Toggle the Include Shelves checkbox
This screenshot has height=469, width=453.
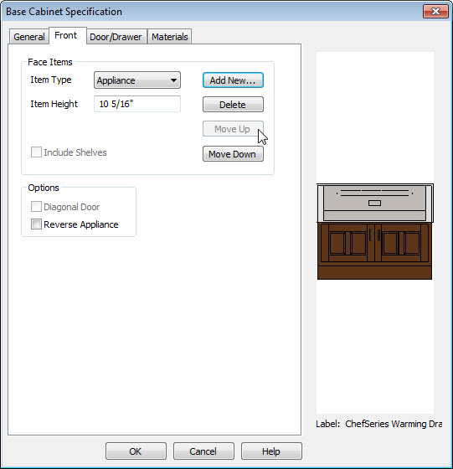tap(37, 152)
